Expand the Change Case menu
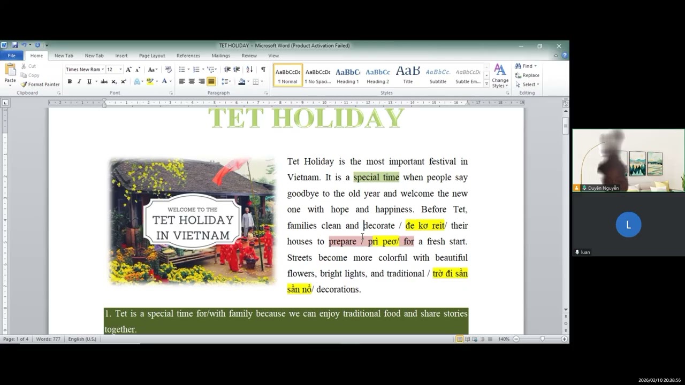The height and width of the screenshot is (385, 685). click(x=153, y=70)
